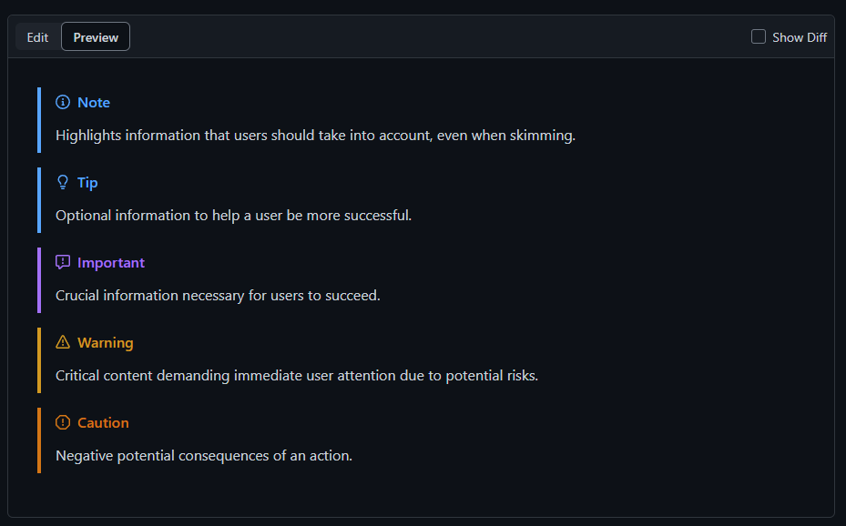The height and width of the screenshot is (526, 846).
Task: Select the Preview tab
Action: click(96, 37)
